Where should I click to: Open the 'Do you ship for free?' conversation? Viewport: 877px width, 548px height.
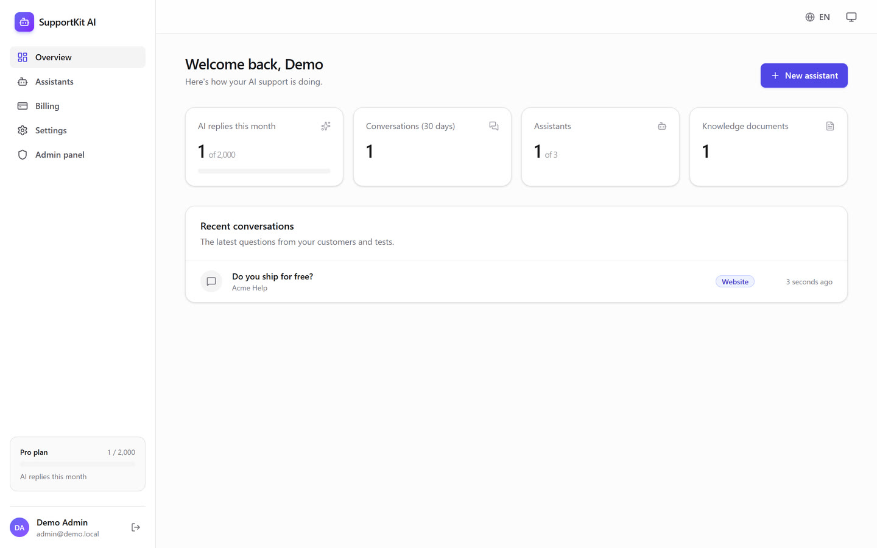(x=516, y=281)
